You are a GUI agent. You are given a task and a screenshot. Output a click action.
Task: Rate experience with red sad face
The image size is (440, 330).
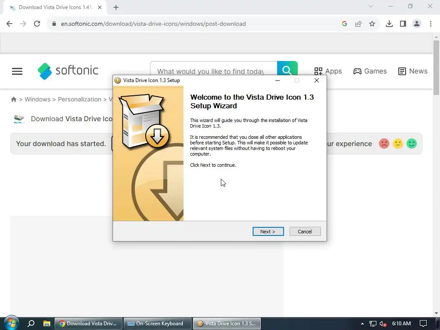tap(384, 144)
